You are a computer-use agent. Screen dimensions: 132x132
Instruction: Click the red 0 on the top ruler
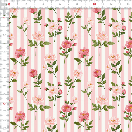[x=9, y=4]
